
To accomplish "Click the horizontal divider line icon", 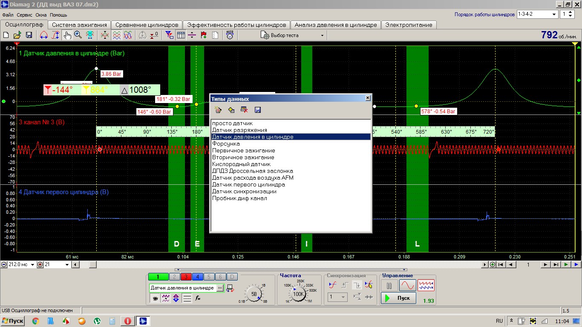I will click(192, 35).
